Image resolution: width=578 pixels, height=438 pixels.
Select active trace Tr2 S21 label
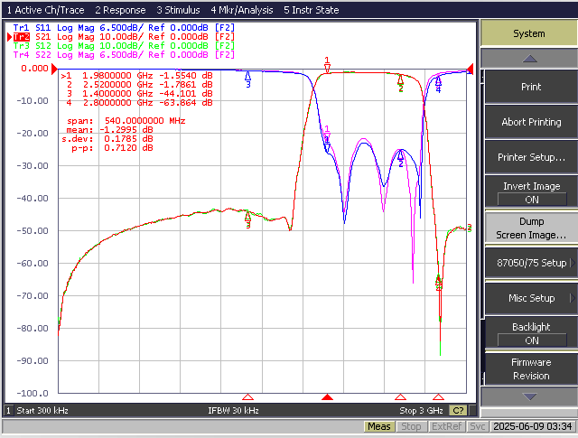click(x=124, y=37)
